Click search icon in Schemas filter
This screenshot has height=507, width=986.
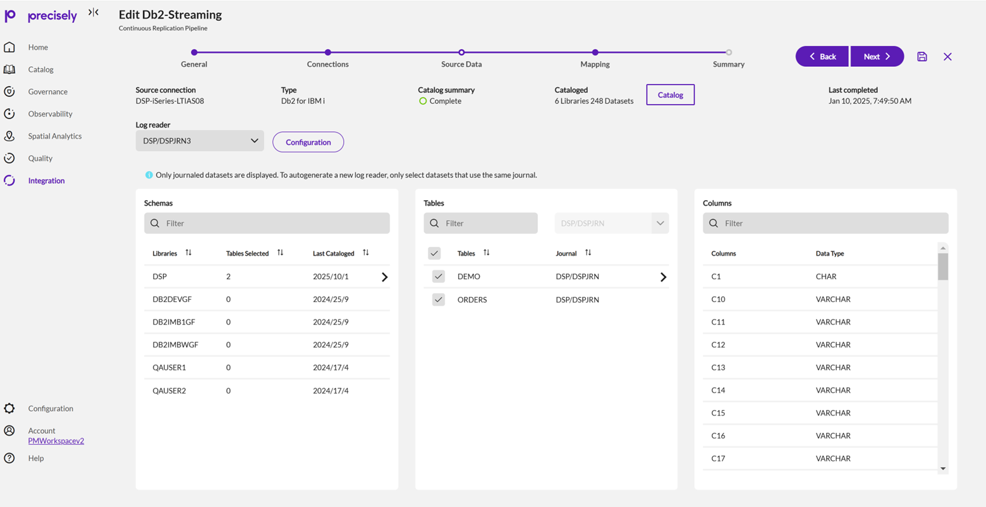pyautogui.click(x=155, y=224)
